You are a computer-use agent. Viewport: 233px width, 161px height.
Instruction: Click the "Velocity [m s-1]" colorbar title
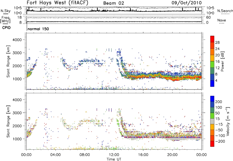tap(228, 121)
